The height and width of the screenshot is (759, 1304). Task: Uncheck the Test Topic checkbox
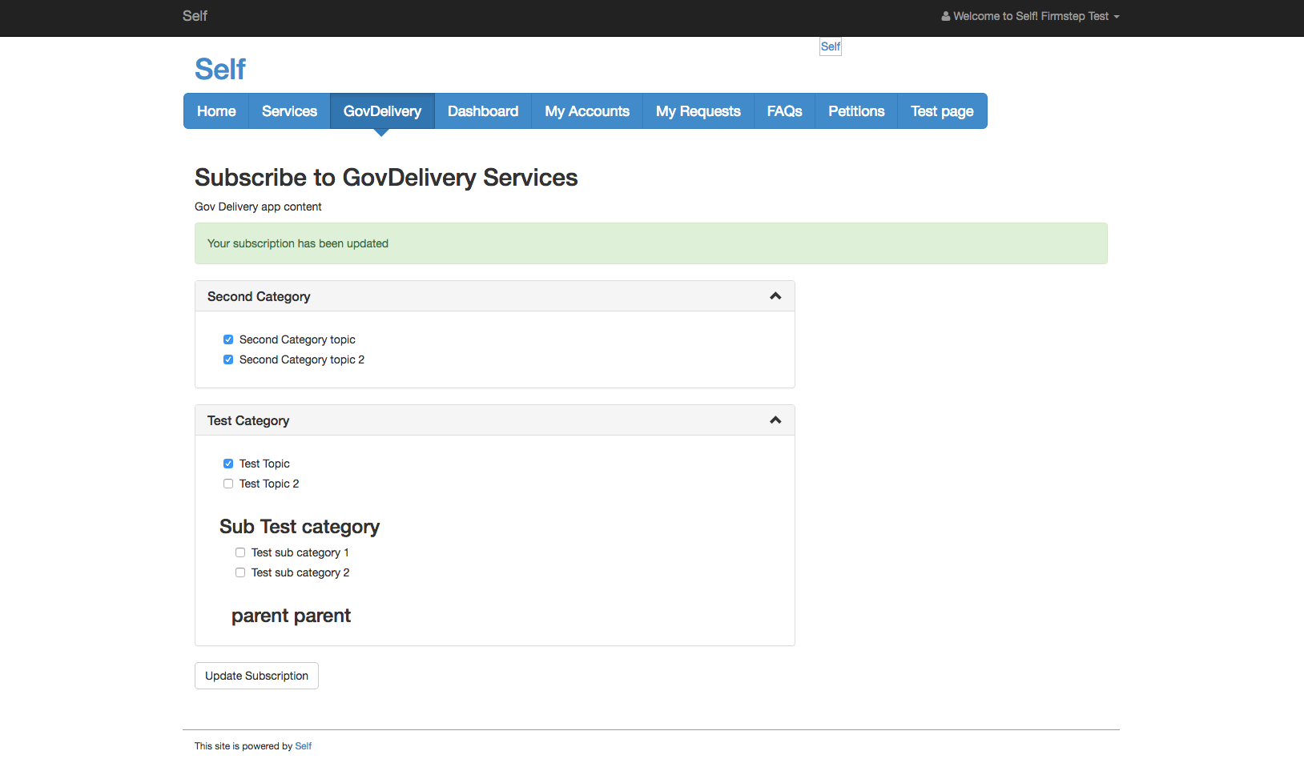[x=228, y=463]
